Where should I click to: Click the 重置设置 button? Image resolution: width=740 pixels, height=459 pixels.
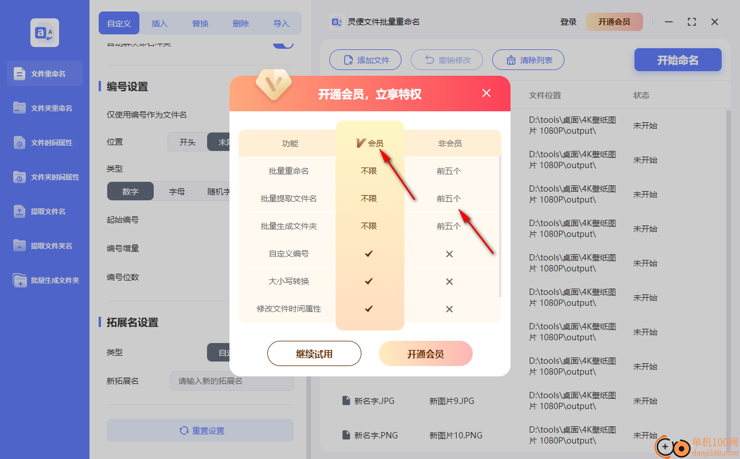pos(200,430)
